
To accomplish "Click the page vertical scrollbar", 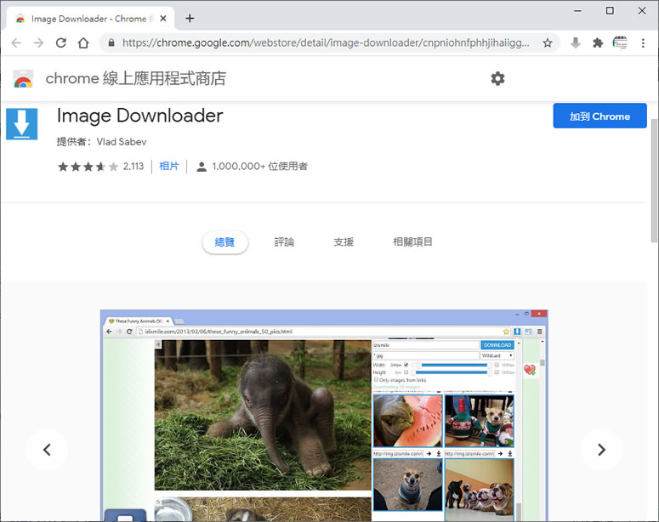I will 654,181.
